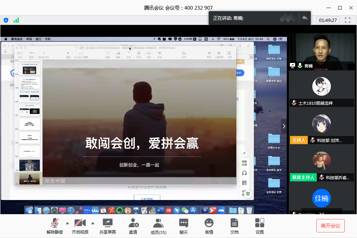Open the meeting info shield icon
357x238 pixels.
pyautogui.click(x=6, y=20)
